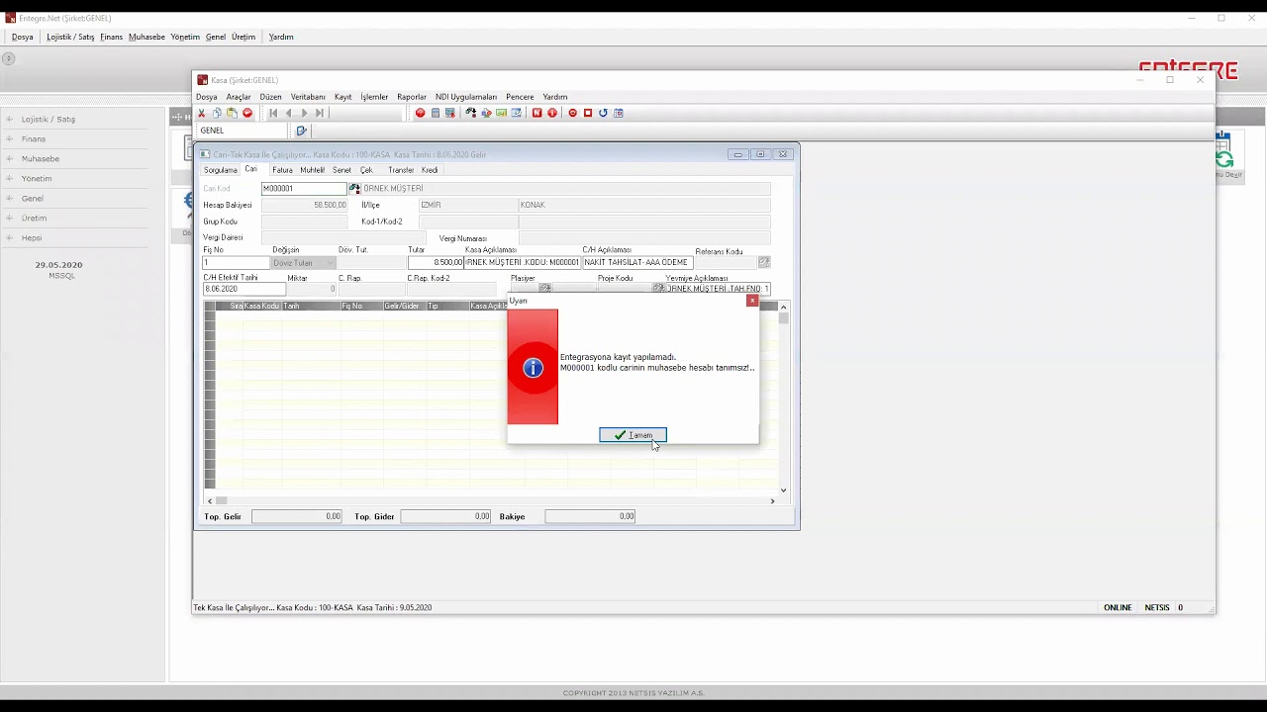This screenshot has height=712, width=1267.
Task: Click the Cari Kod input field
Action: (x=305, y=188)
